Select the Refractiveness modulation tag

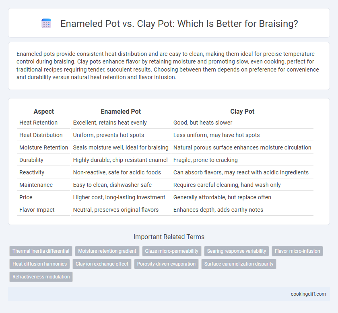pos(41,277)
